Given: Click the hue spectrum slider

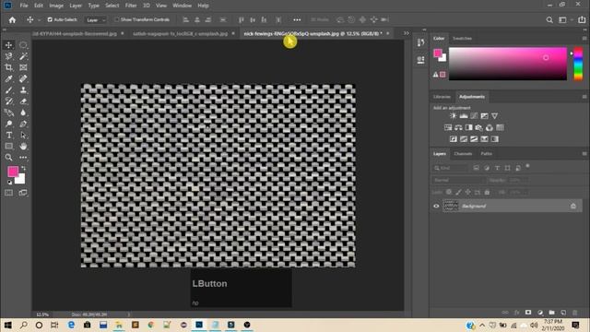Looking at the screenshot, I should [x=578, y=64].
